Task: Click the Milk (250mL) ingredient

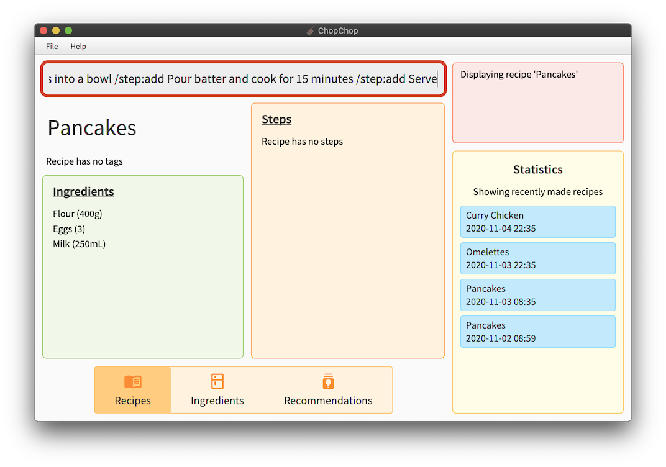Action: (x=79, y=243)
